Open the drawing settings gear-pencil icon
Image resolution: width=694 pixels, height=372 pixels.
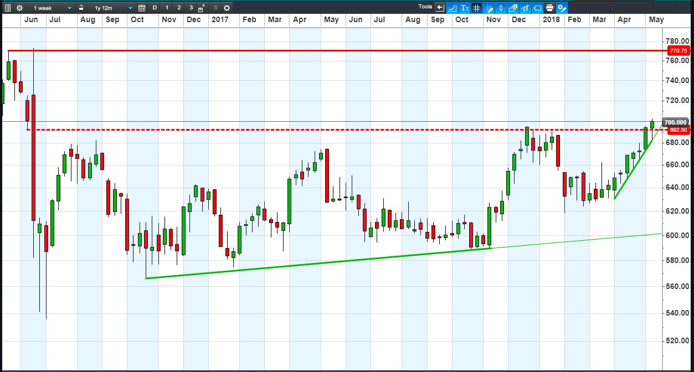point(562,8)
